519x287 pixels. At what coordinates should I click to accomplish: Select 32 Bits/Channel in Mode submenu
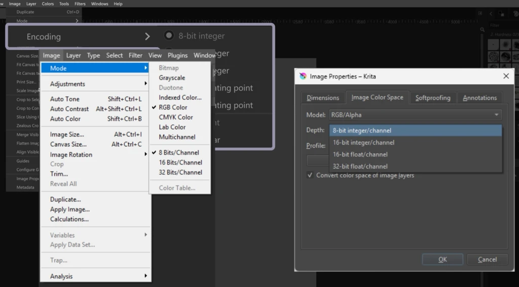(x=180, y=172)
